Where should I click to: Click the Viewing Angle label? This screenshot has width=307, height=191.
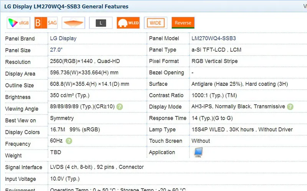[x=22, y=109]
